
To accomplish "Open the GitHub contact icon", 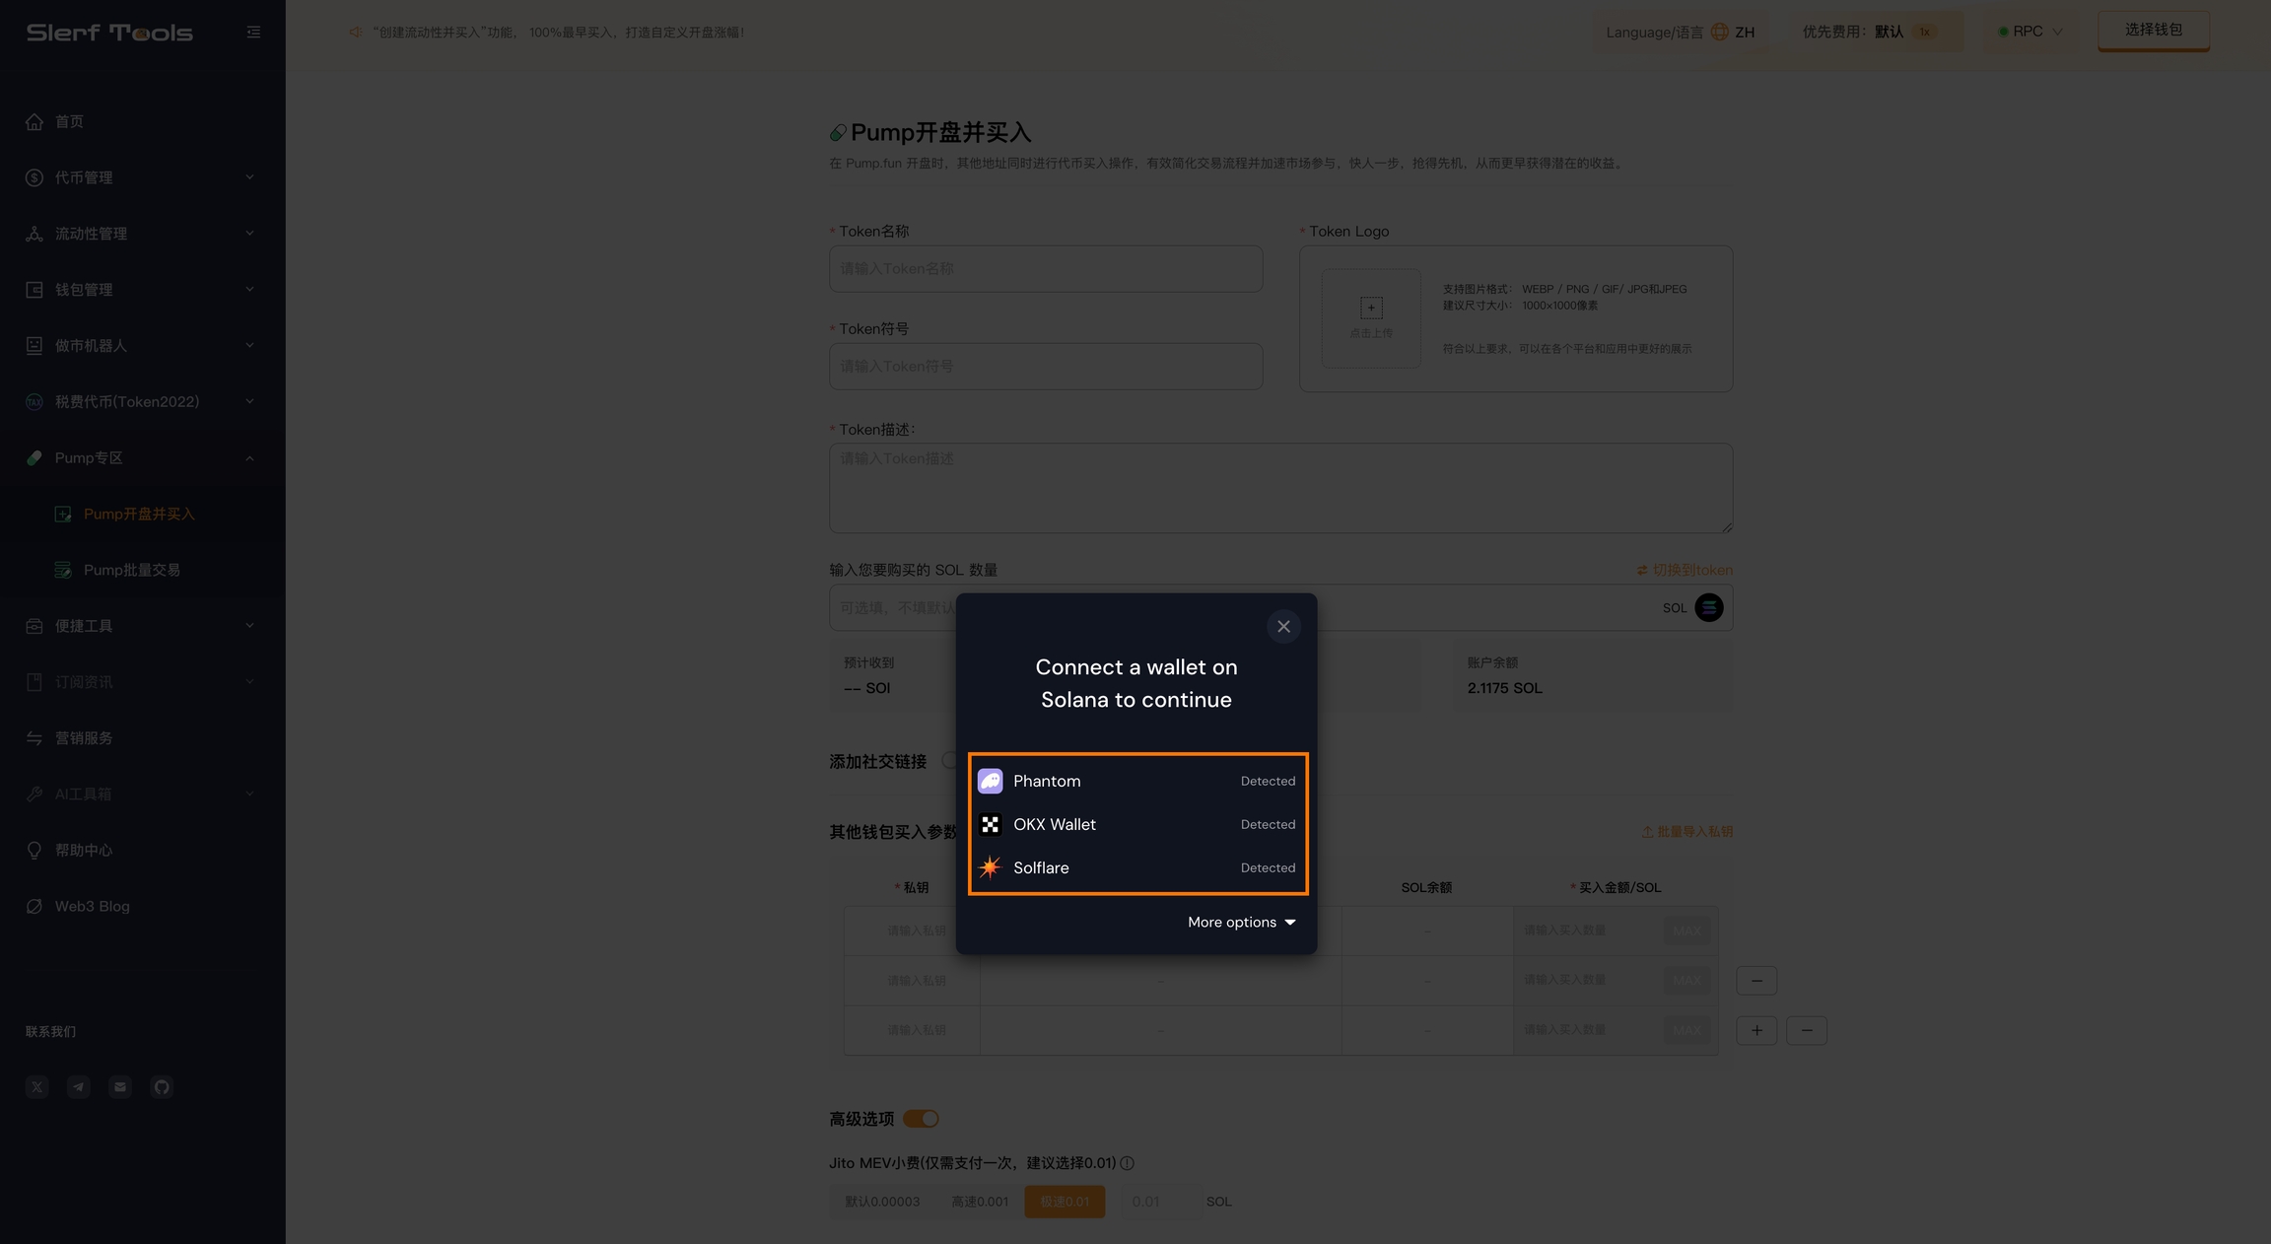I will [162, 1087].
